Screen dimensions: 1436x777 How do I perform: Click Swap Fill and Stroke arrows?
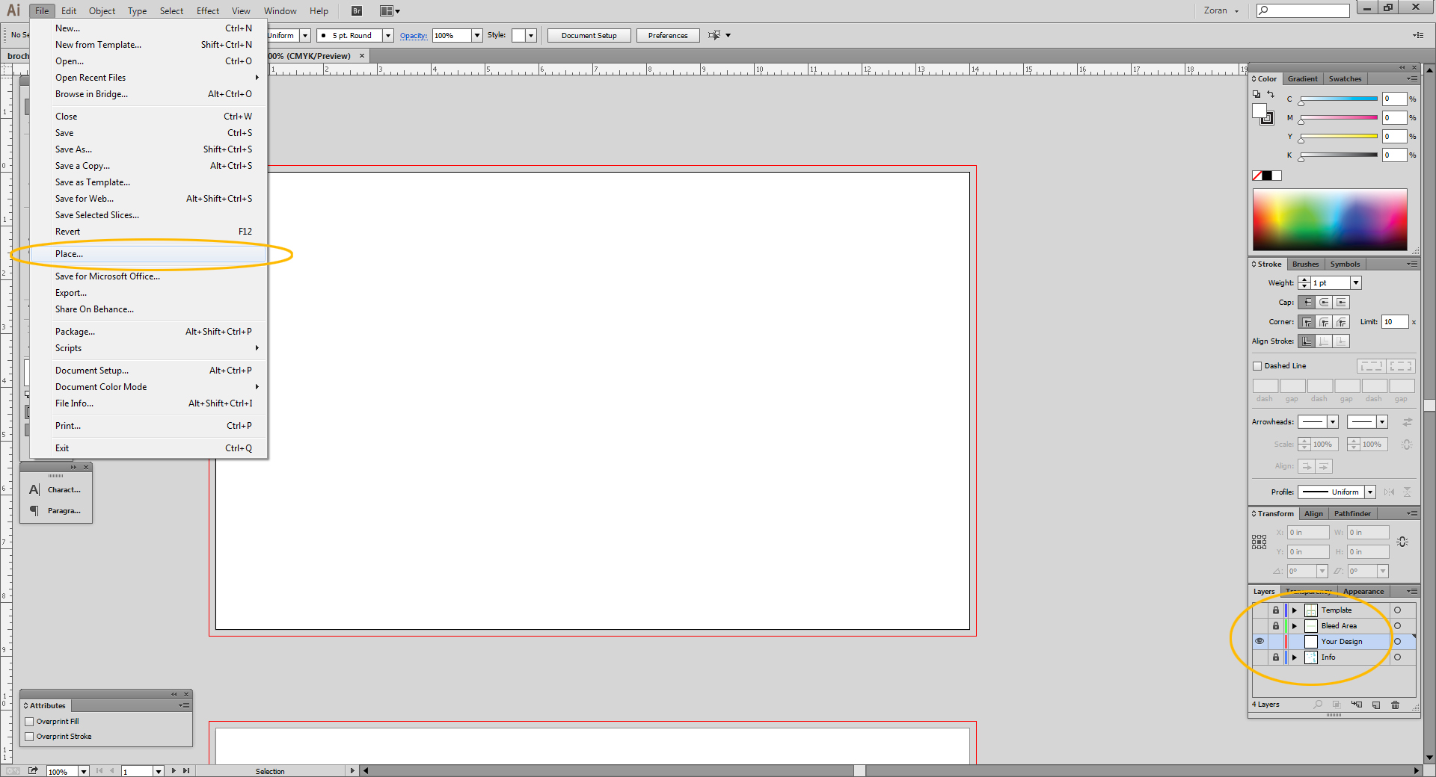point(1270,94)
